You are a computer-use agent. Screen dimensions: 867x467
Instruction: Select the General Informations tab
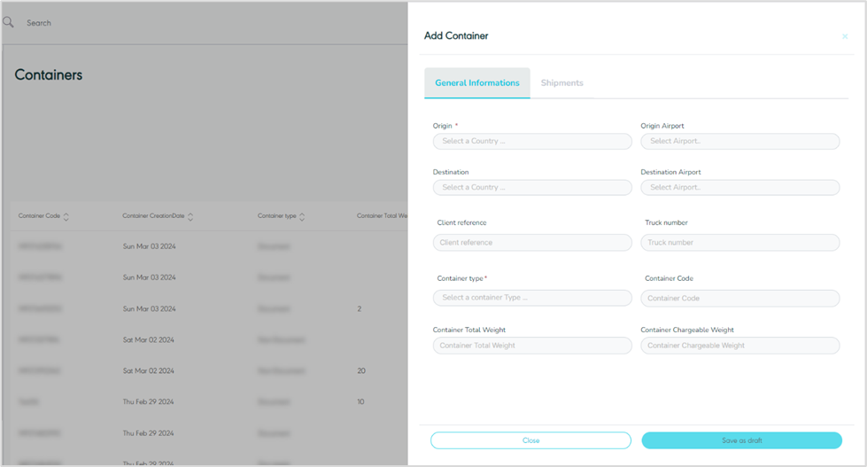pyautogui.click(x=477, y=82)
